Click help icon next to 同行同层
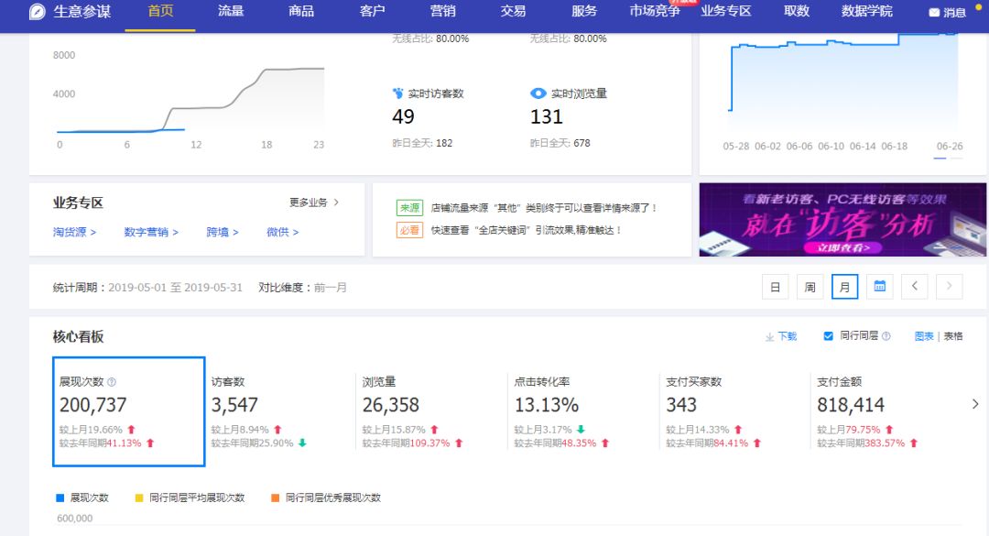 [x=886, y=337]
